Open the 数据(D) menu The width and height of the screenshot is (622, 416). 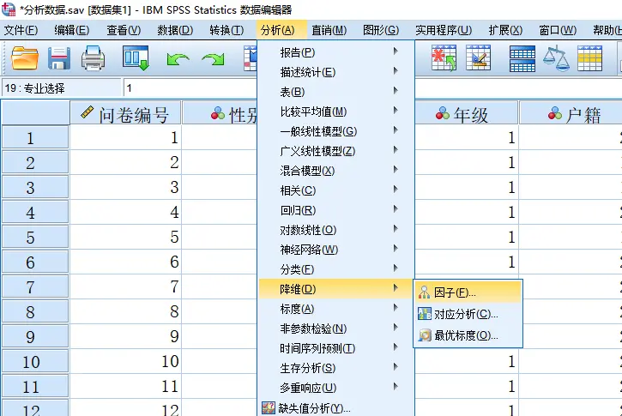point(175,30)
